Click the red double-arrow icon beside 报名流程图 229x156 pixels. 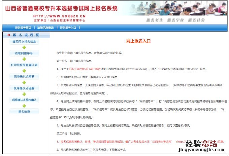tap(9, 35)
